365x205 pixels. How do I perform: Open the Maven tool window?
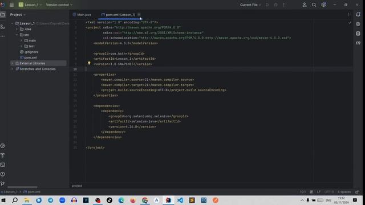click(358, 43)
